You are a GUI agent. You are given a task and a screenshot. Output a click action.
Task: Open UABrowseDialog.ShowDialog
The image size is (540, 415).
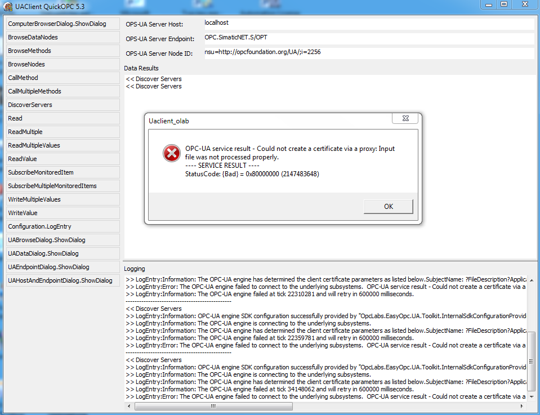pyautogui.click(x=63, y=240)
